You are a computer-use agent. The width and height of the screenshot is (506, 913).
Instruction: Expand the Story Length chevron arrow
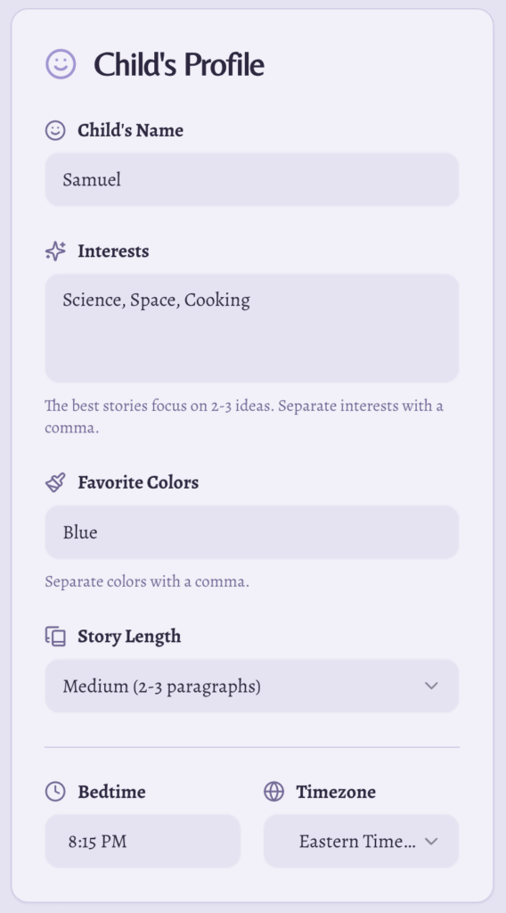point(431,686)
